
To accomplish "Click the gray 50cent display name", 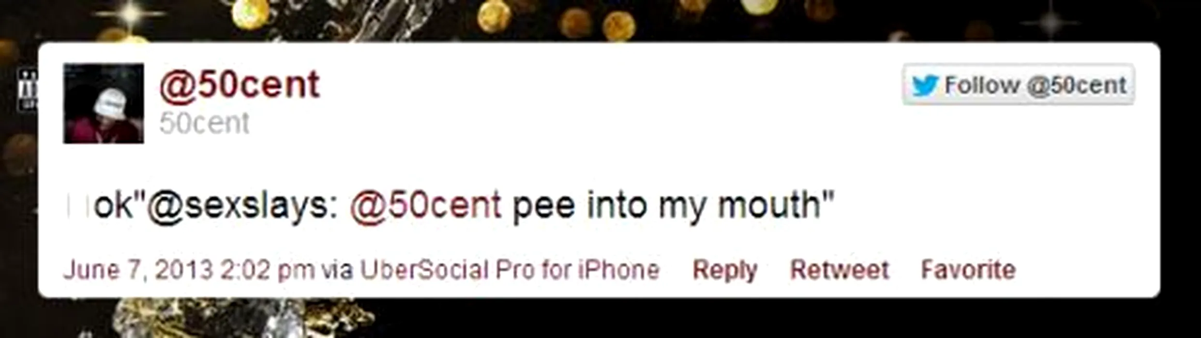I will 204,123.
